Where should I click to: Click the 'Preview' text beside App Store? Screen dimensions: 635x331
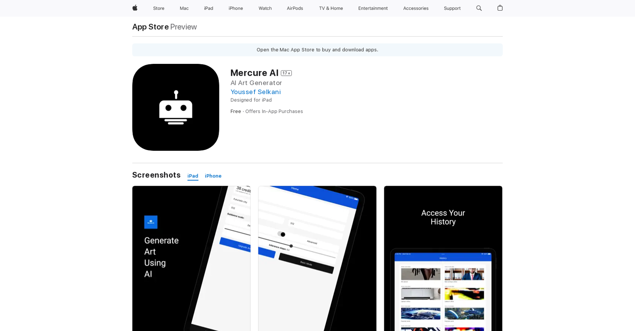(183, 27)
